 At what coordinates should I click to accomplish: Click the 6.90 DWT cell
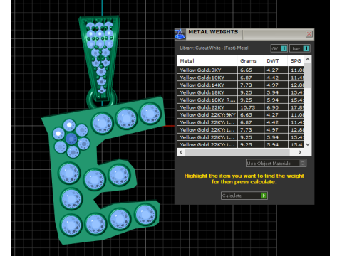(x=276, y=107)
